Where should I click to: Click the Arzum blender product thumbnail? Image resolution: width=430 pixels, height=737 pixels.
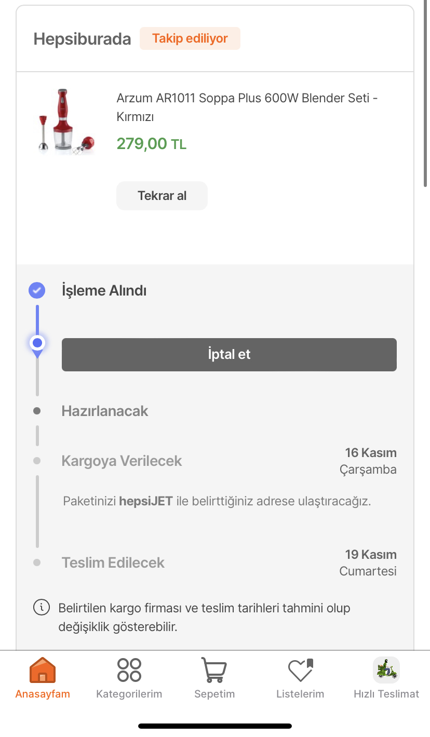tap(66, 121)
